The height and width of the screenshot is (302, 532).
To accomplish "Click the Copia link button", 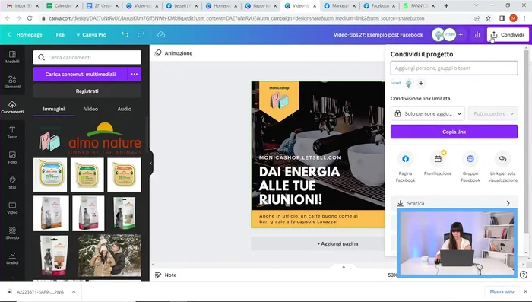I will pos(454,132).
